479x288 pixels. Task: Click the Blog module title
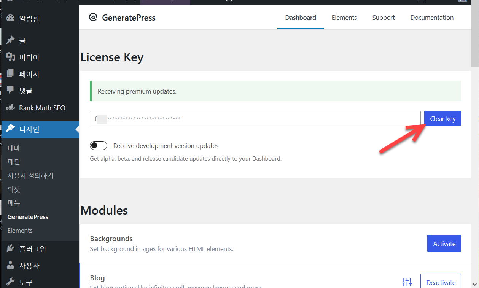pos(97,278)
